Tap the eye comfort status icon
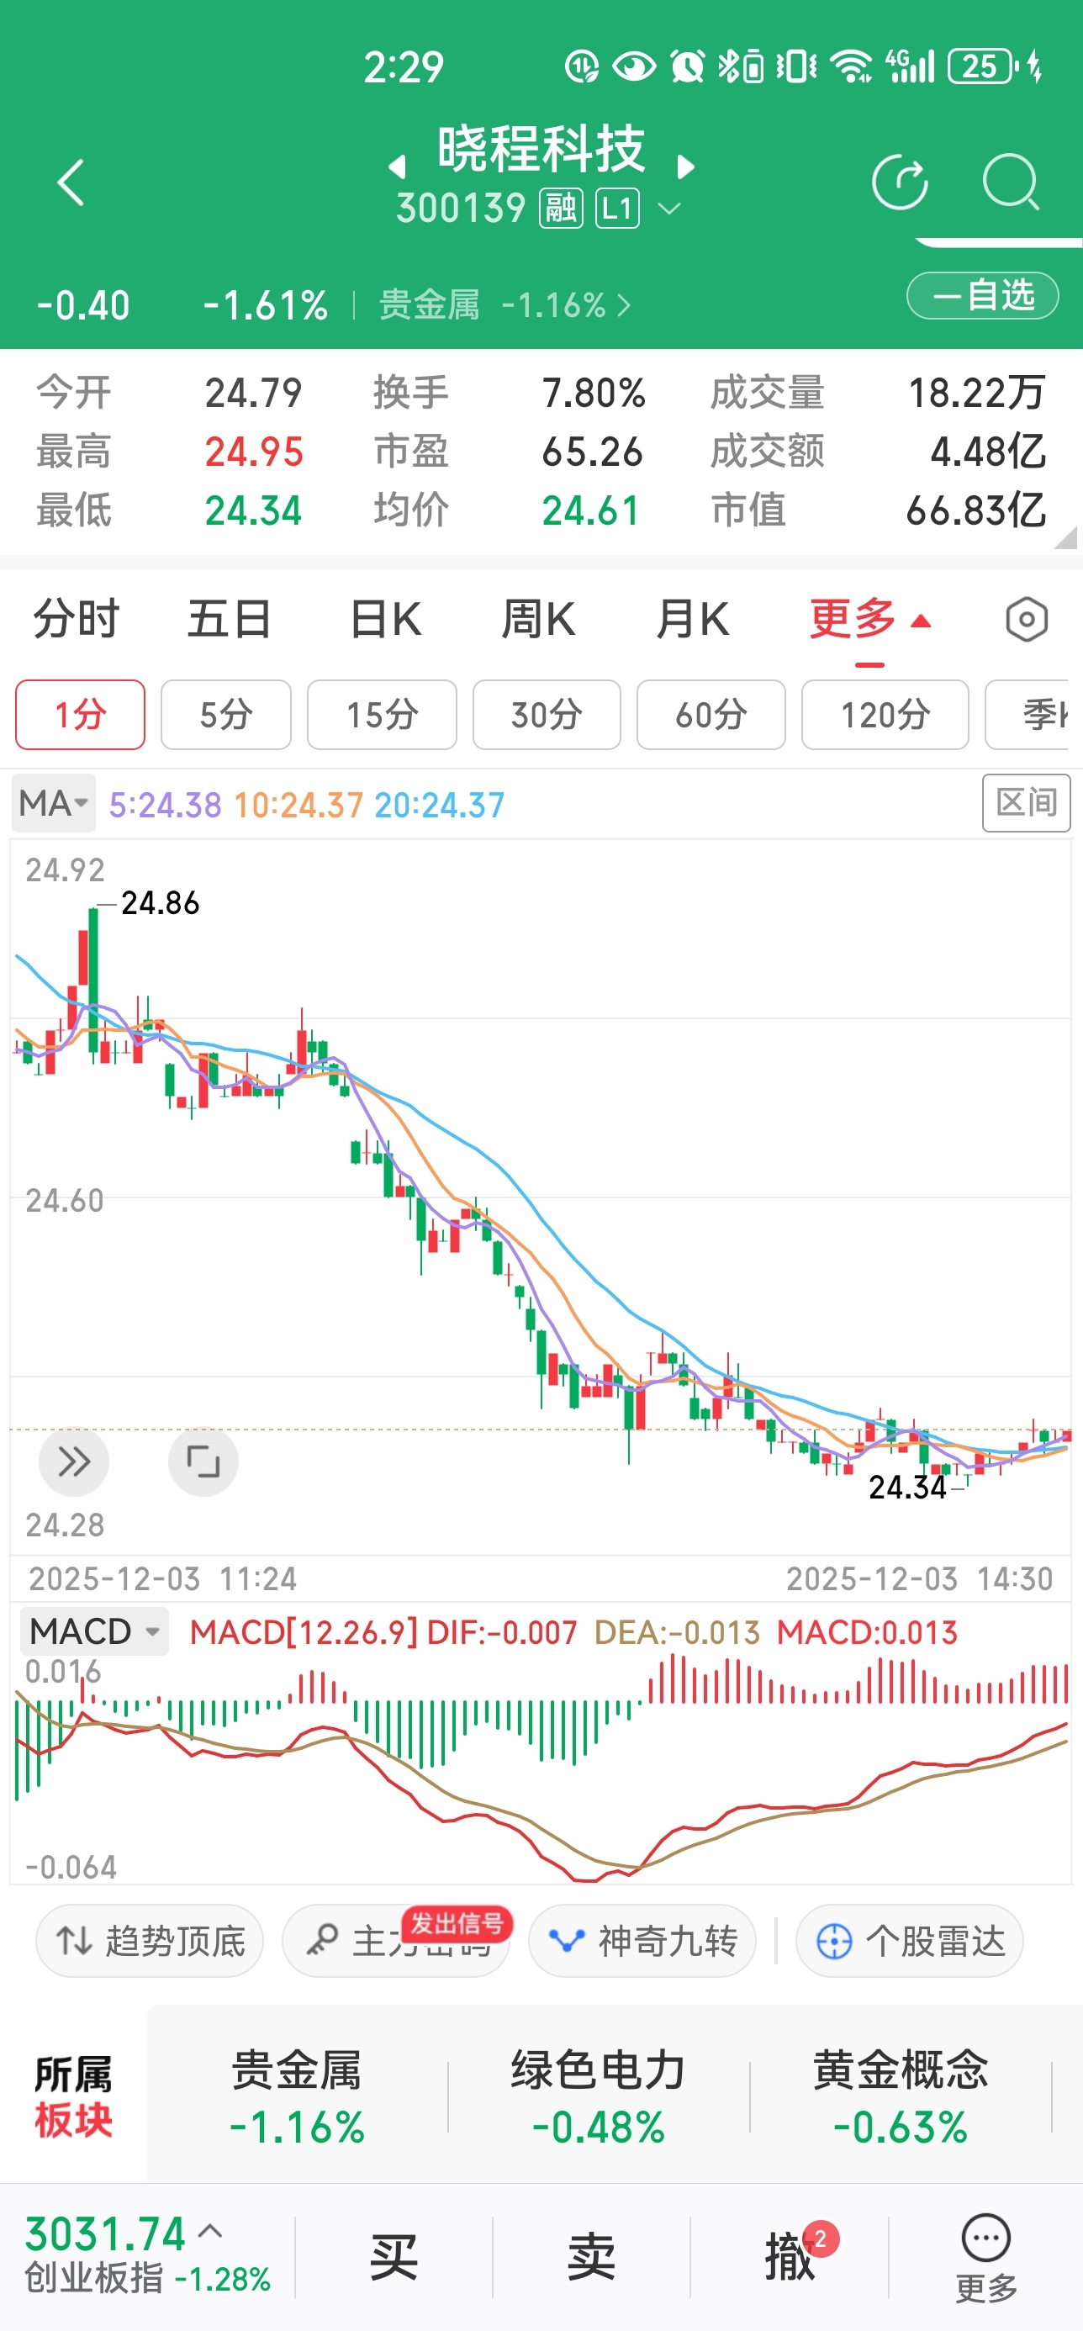Image resolution: width=1083 pixels, height=2331 pixels. point(634,66)
